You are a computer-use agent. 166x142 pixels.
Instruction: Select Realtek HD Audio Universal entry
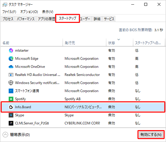point(38,75)
